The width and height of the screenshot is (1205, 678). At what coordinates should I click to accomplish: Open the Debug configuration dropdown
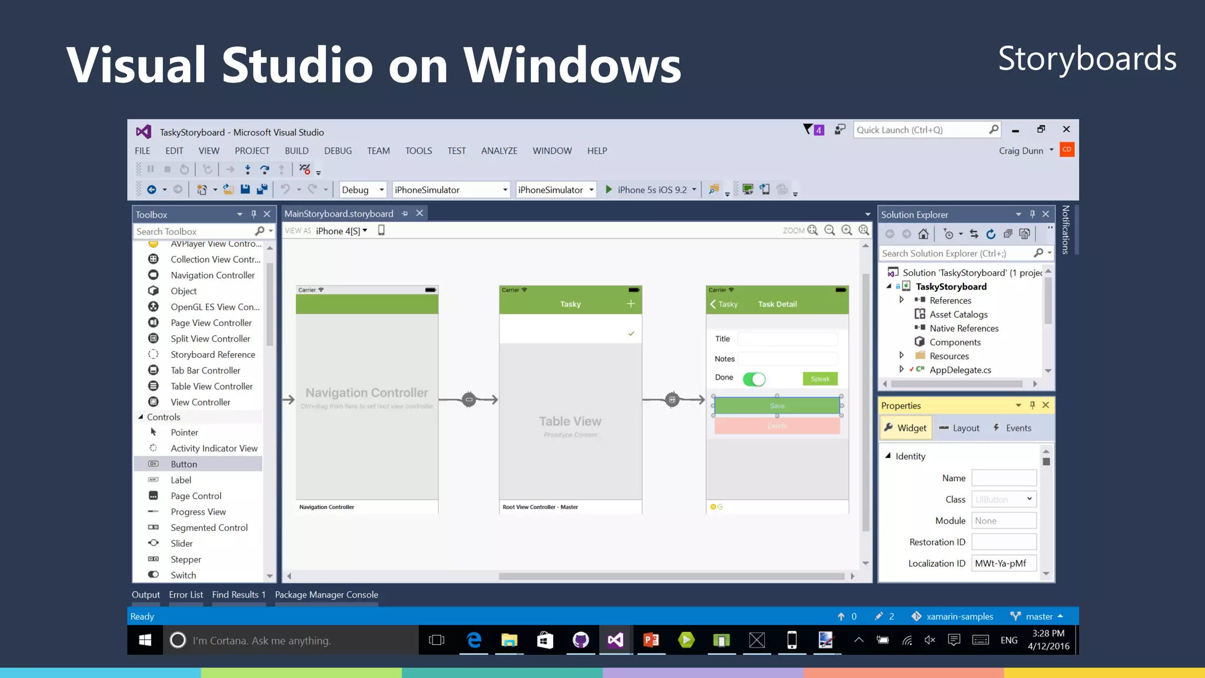(381, 190)
